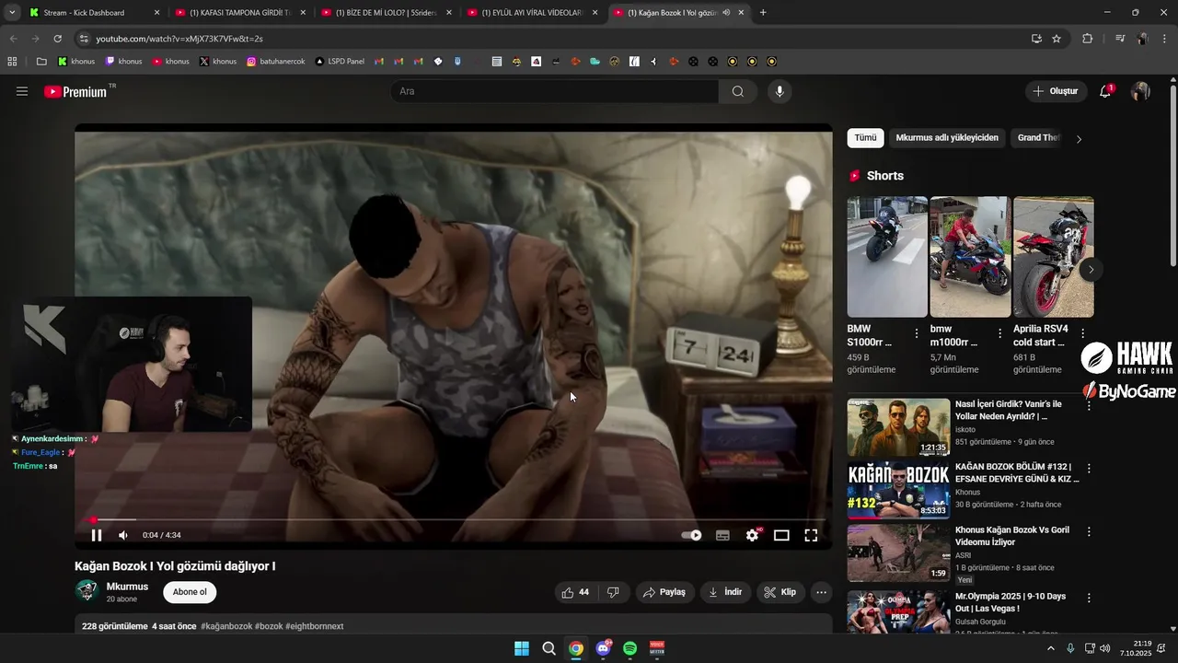Viewport: 1178px width, 663px height.
Task: Seek along the video progress bar
Action: coord(454,519)
